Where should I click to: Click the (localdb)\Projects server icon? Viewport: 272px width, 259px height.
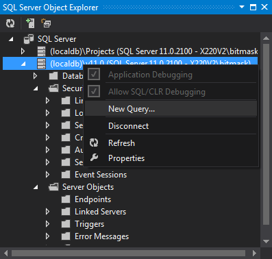(x=41, y=51)
